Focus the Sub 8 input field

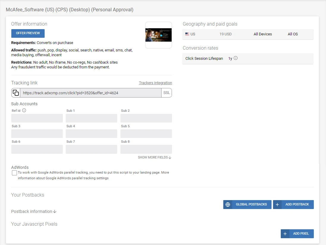[146, 149]
